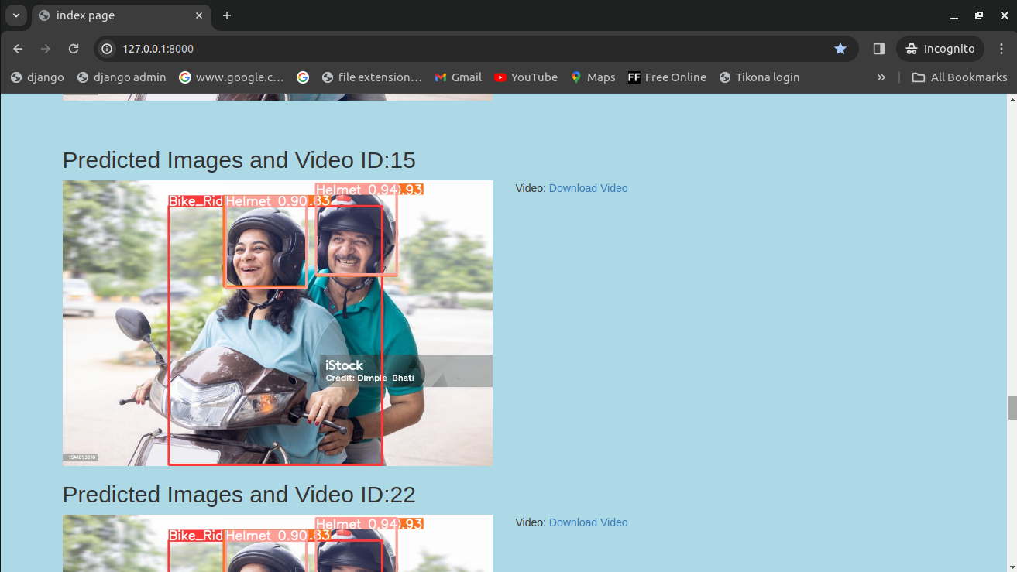
Task: Open the All Bookmarks folder
Action: (x=960, y=77)
